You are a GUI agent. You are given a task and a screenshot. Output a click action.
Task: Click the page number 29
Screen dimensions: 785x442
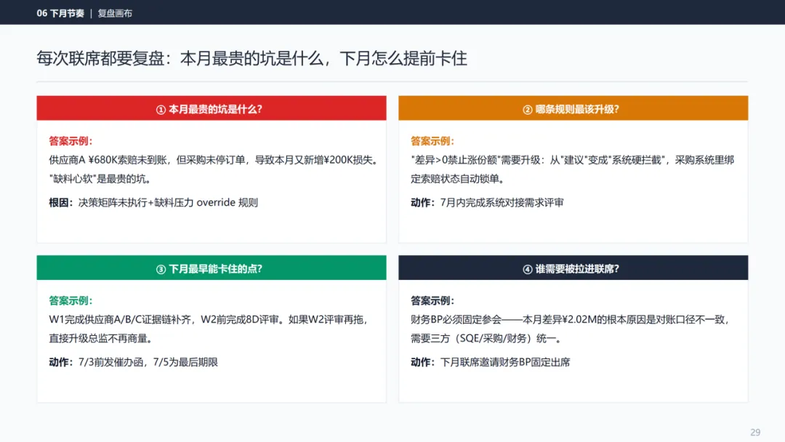755,432
